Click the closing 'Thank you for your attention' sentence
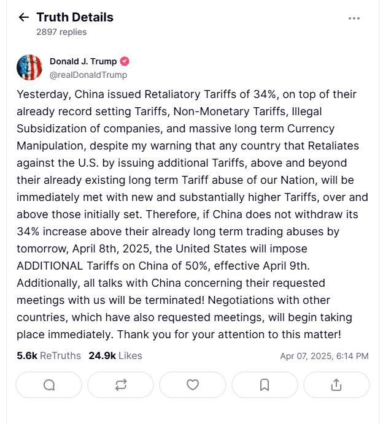The height and width of the screenshot is (424, 383). [229, 335]
